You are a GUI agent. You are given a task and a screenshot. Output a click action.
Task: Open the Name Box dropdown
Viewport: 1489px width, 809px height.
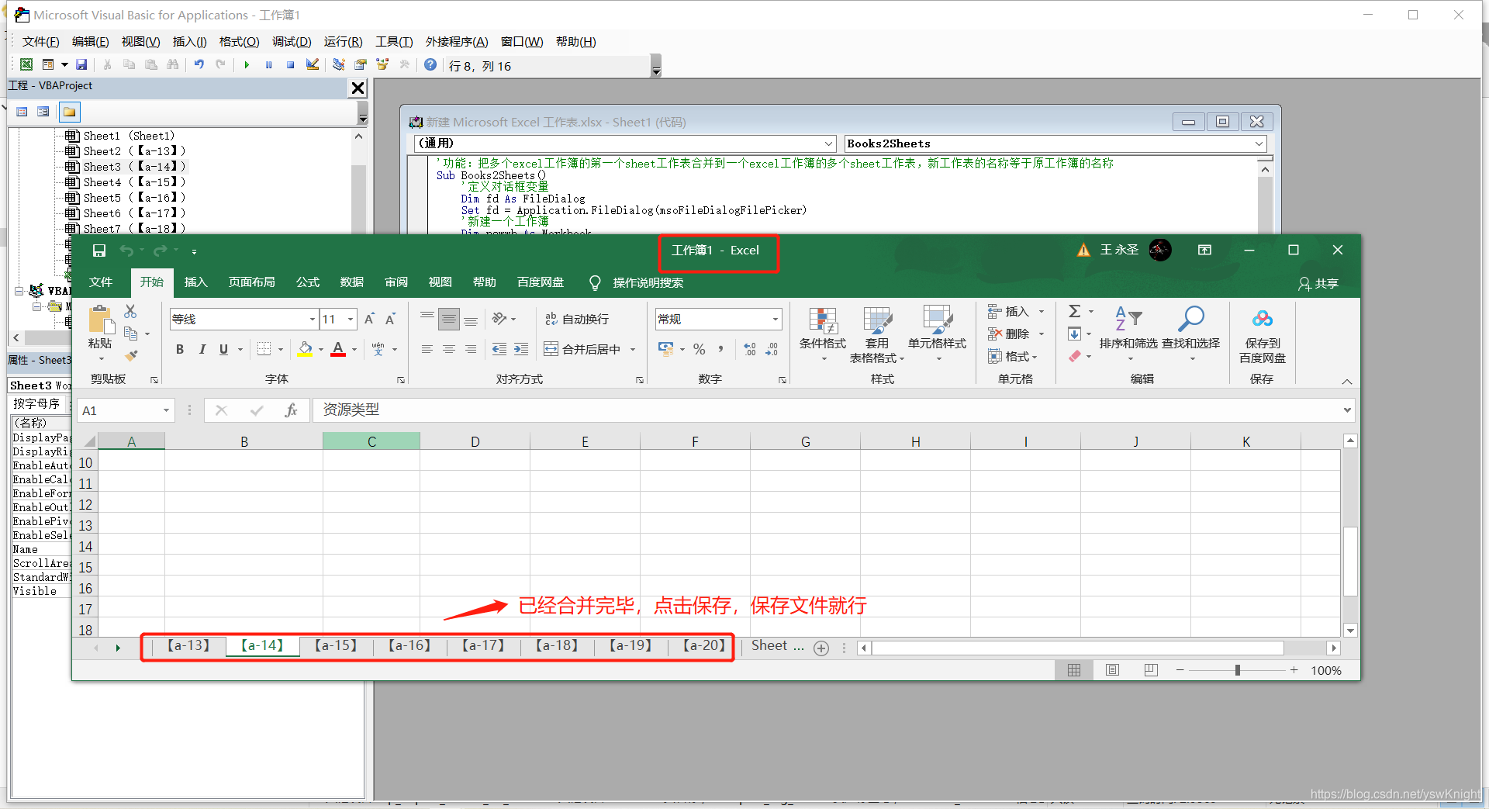(x=166, y=410)
